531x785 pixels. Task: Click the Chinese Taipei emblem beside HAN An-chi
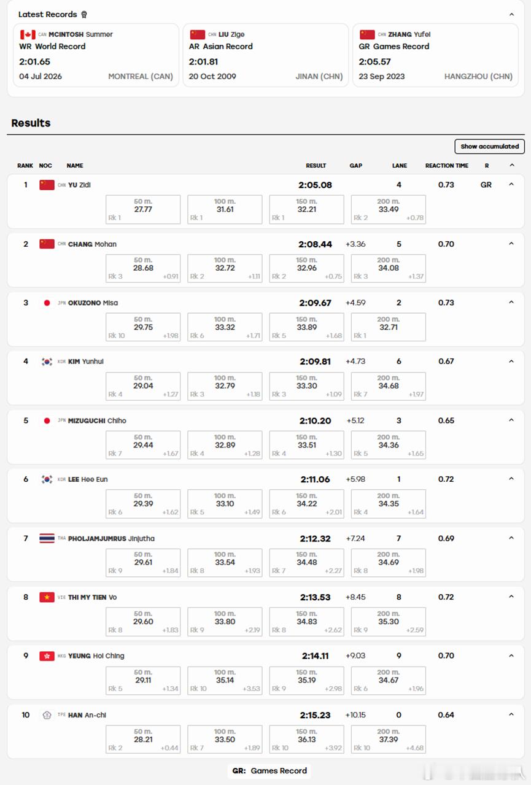[47, 715]
